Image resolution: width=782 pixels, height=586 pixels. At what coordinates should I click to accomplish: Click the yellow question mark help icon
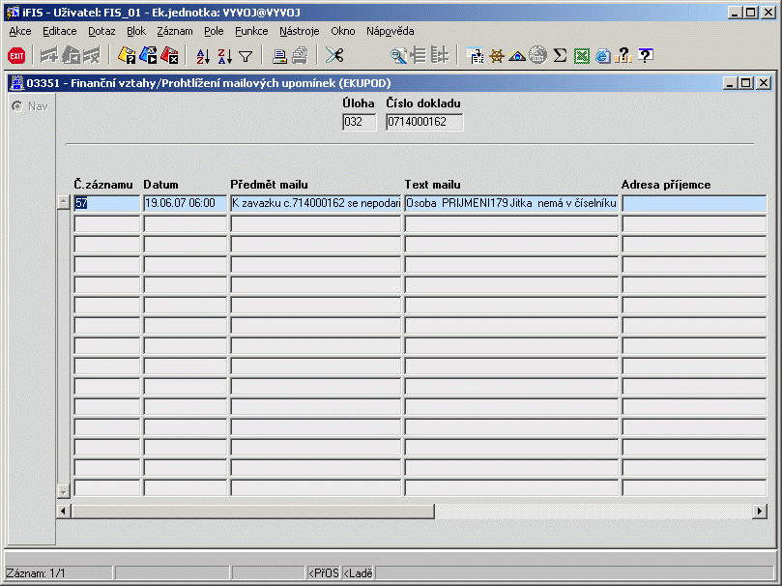click(624, 56)
